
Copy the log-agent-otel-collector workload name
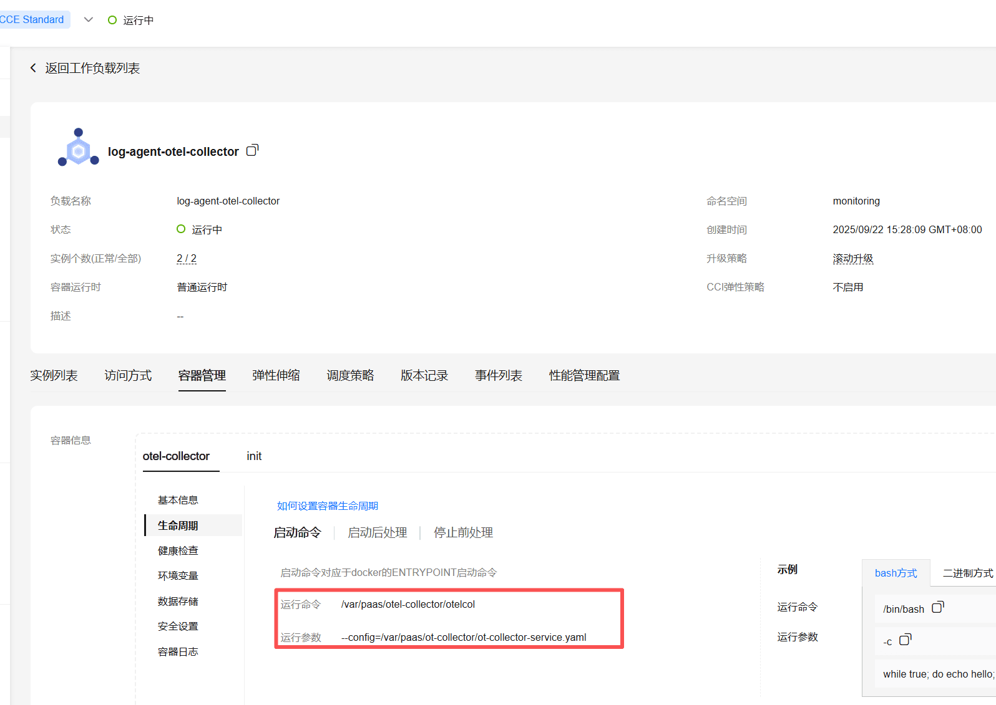pyautogui.click(x=252, y=150)
